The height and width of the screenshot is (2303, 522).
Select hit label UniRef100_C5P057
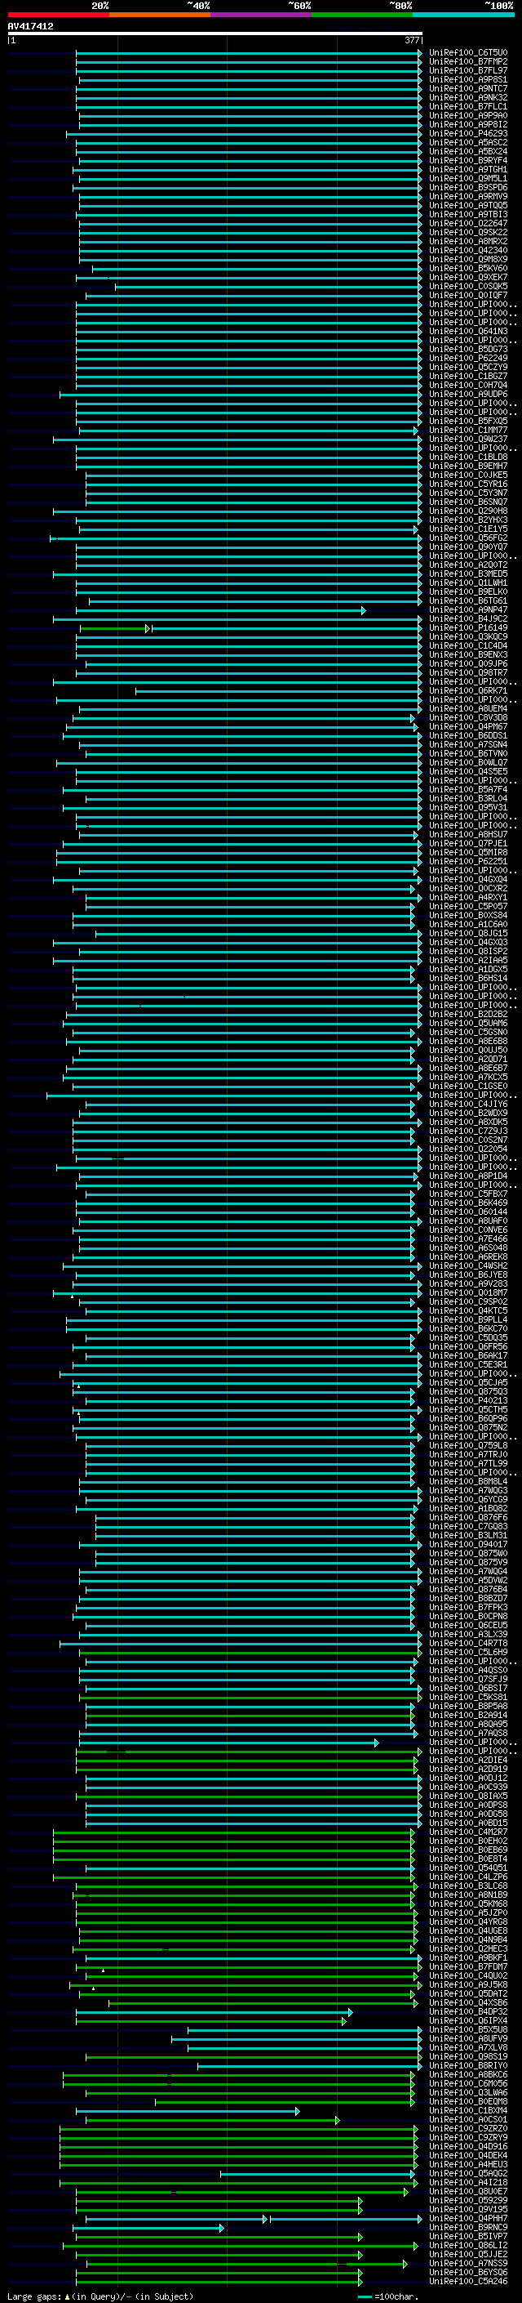click(x=468, y=907)
